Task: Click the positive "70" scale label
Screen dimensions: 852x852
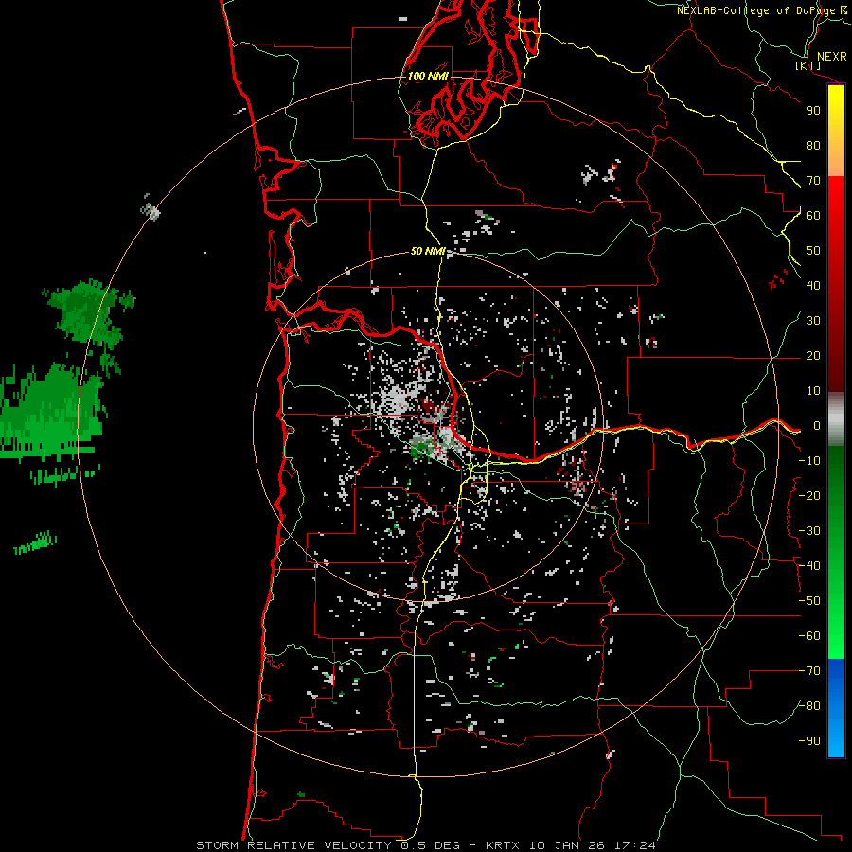Action: coord(813,181)
